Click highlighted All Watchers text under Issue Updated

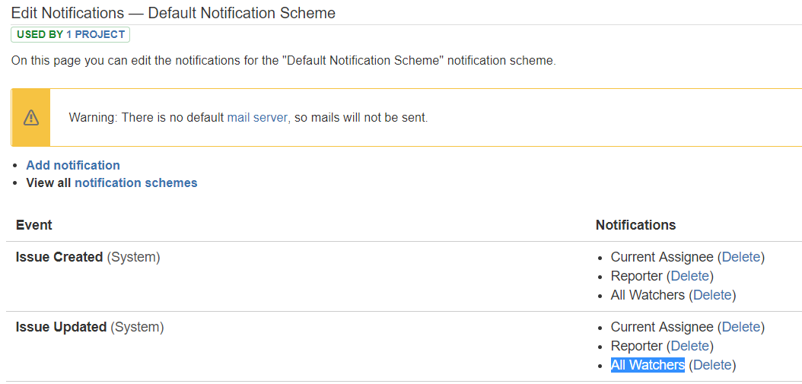648,365
